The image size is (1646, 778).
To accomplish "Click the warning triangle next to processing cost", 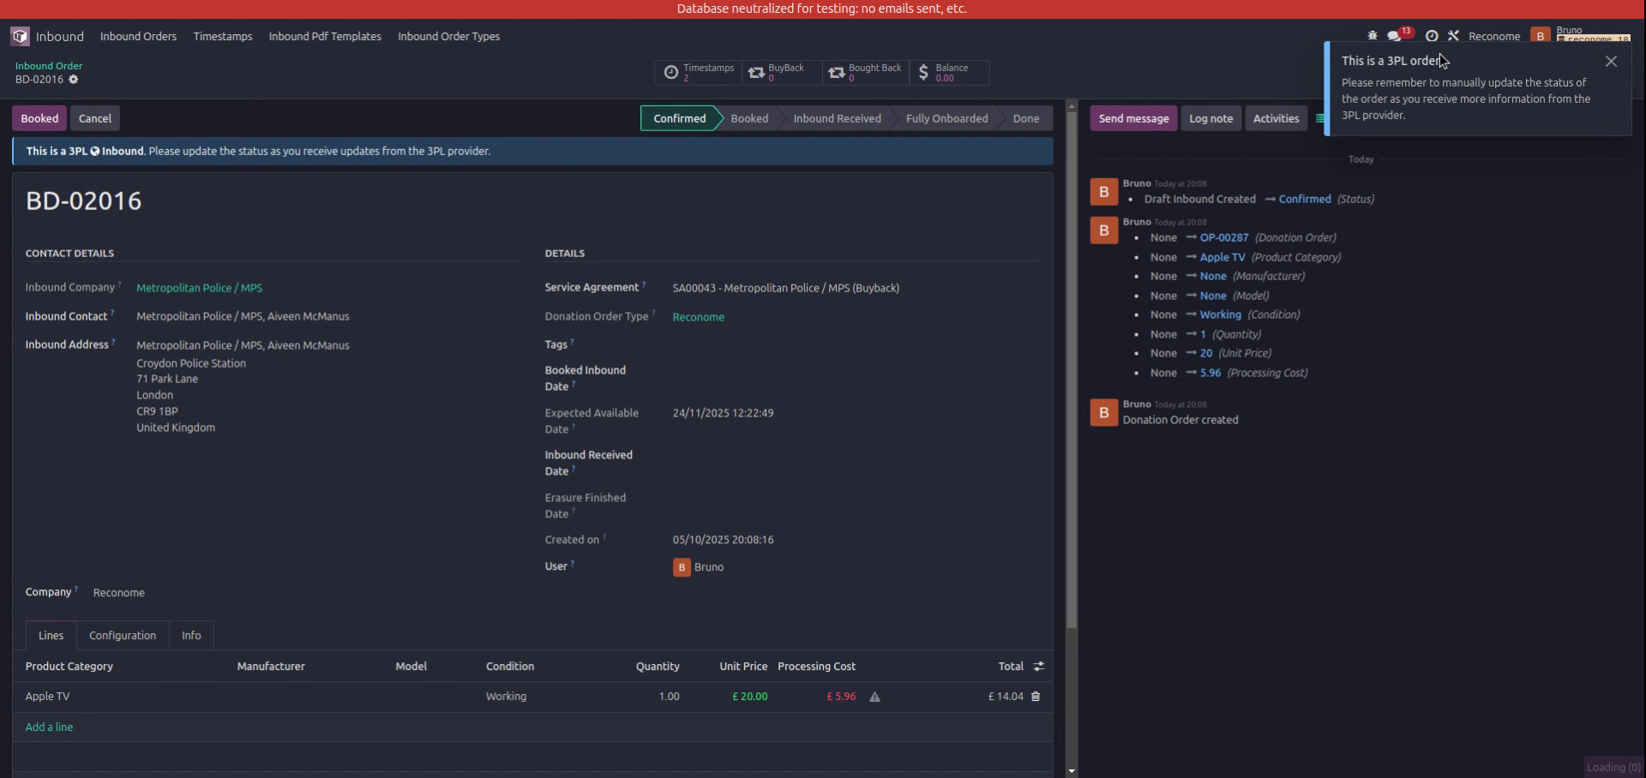I will pyautogui.click(x=874, y=697).
